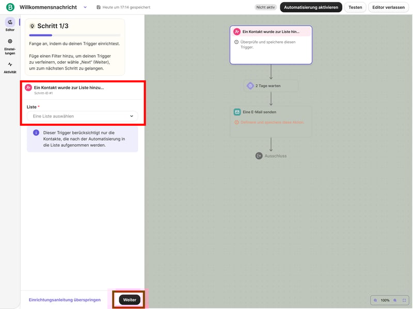Screen dimensions: 413x309
Task: Click the Willkommensnachricht title text
Action: tap(48, 7)
